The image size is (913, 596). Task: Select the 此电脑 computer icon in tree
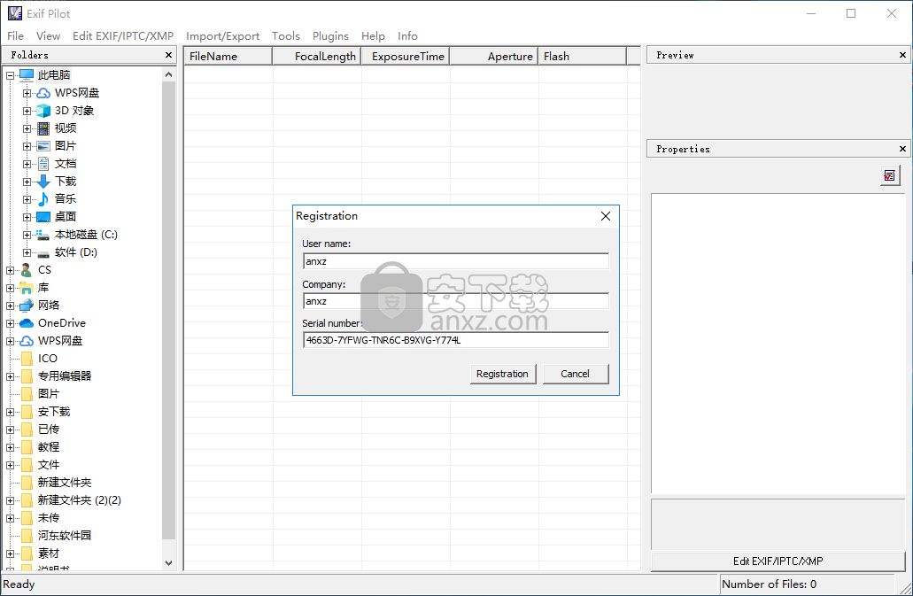tap(27, 75)
